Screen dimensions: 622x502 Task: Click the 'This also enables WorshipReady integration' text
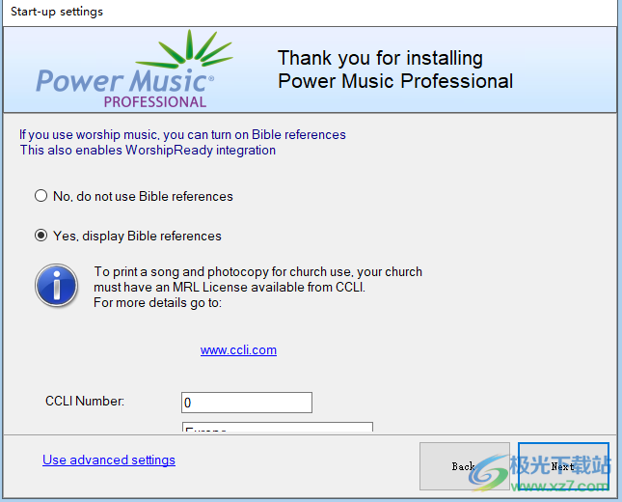click(148, 151)
